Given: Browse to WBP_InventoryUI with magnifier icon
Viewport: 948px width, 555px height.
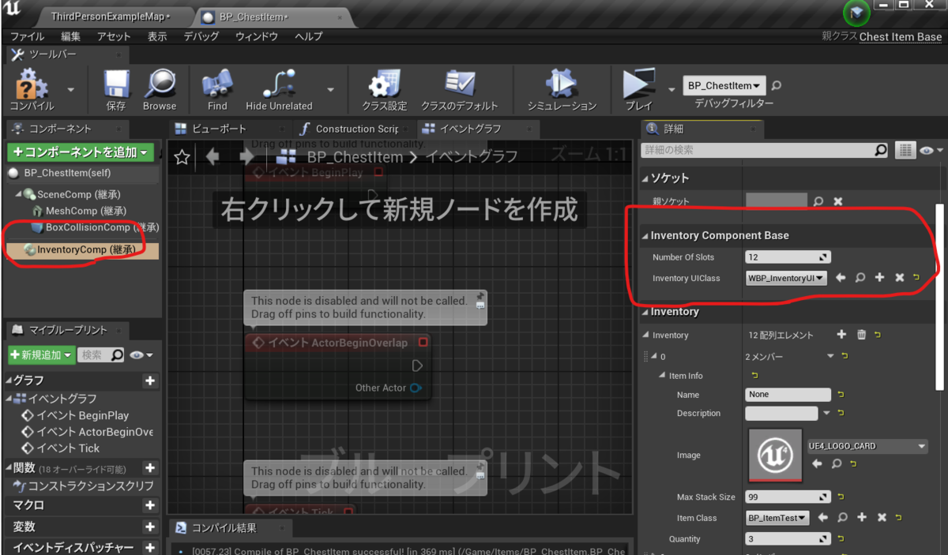Looking at the screenshot, I should click(x=860, y=278).
